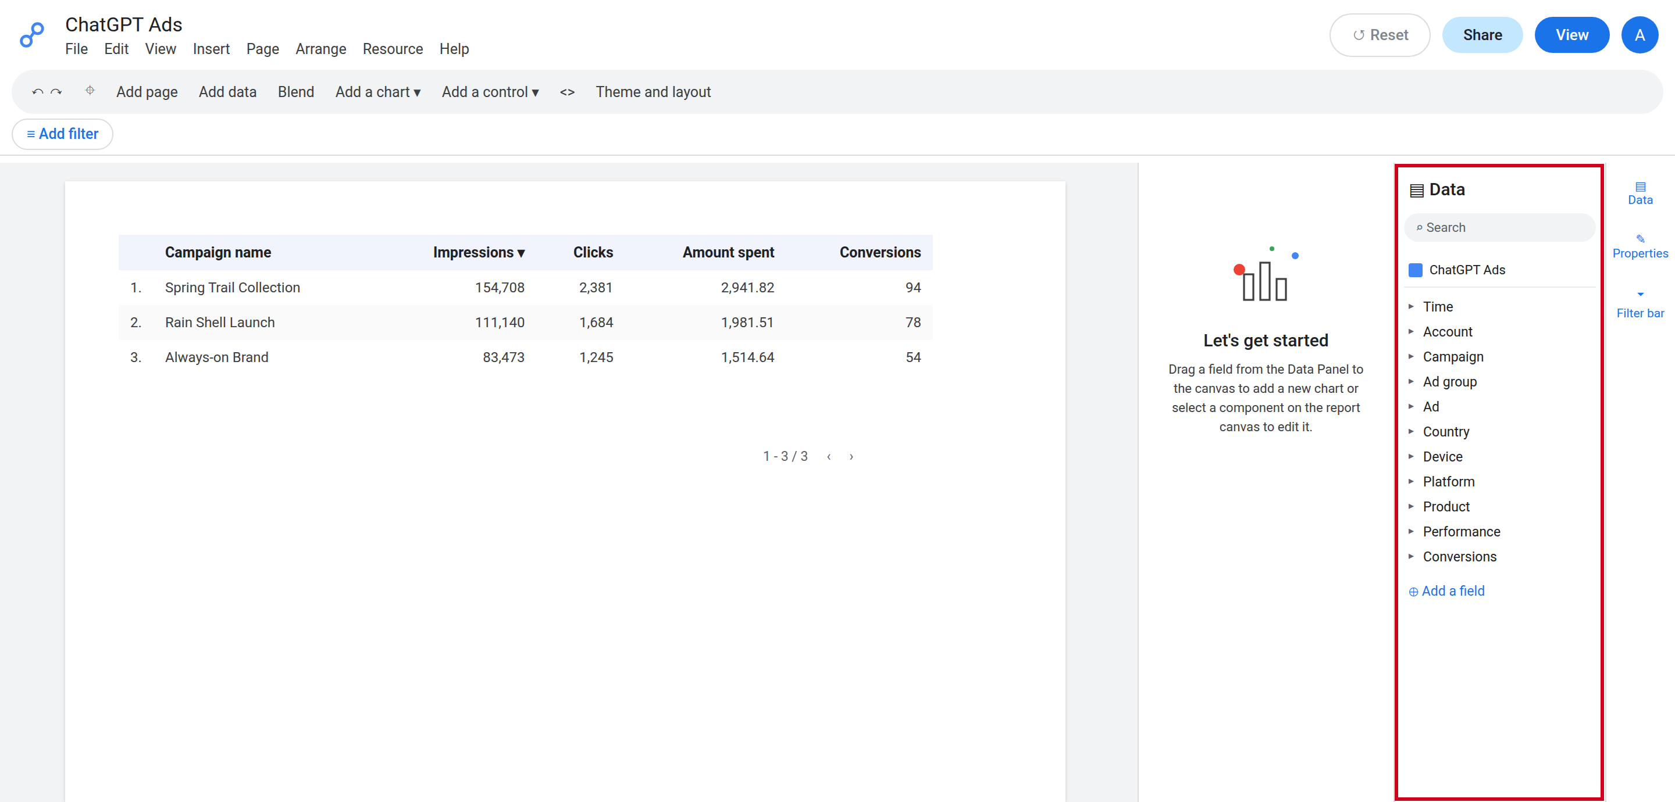
Task: Click the blue View button
Action: coord(1571,35)
